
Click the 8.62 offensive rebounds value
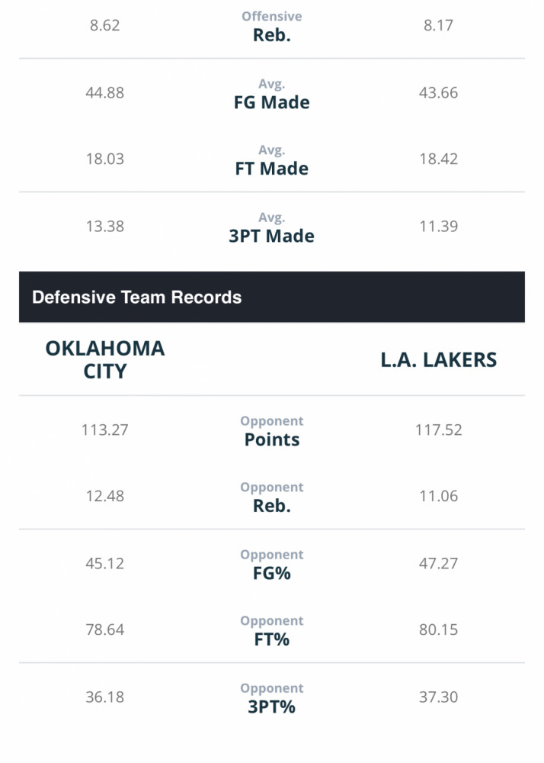105,25
